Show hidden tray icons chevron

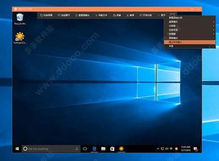tap(158, 149)
